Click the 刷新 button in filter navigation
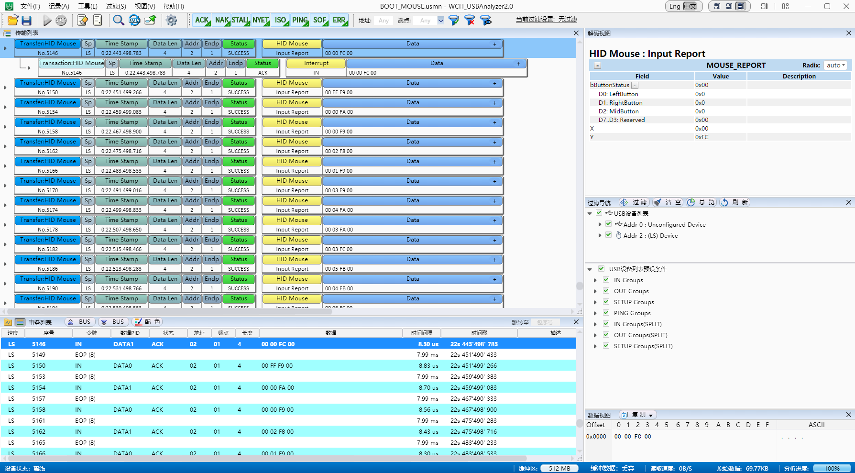Screen dimensions: 855x473 [734, 202]
